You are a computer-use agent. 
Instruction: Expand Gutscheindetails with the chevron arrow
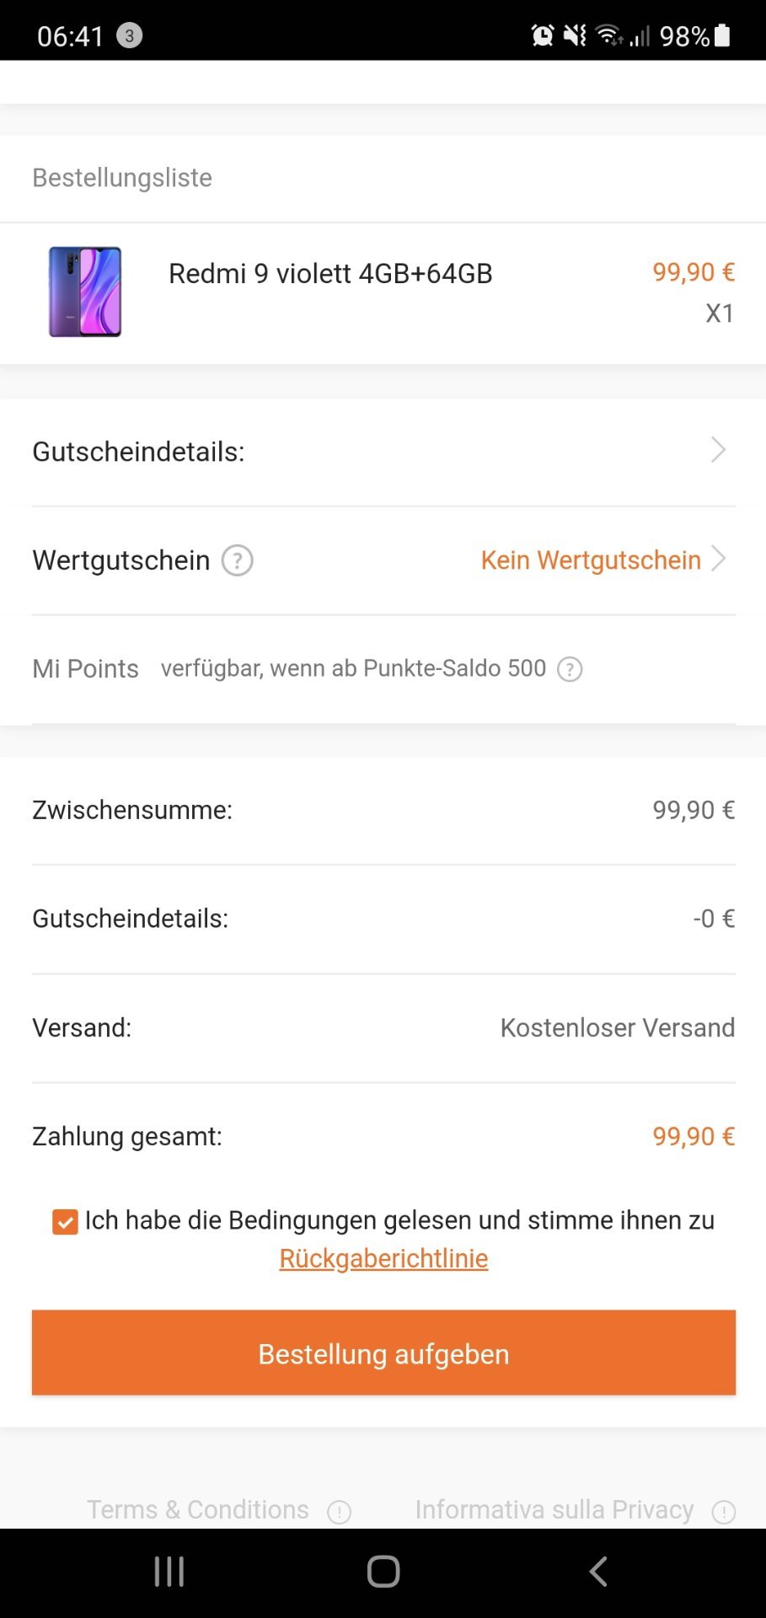pos(718,451)
